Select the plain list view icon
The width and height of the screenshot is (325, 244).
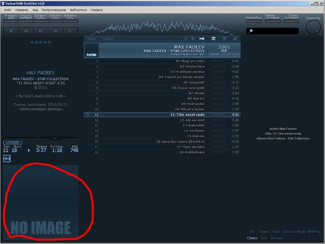224,39
